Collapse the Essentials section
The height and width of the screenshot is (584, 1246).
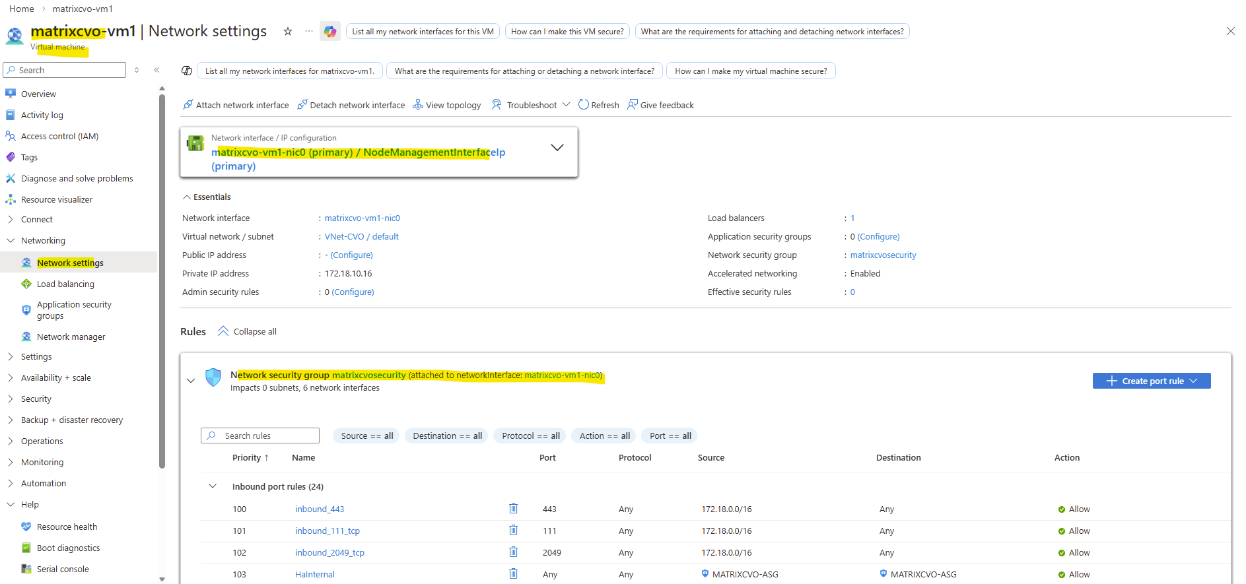tap(187, 197)
